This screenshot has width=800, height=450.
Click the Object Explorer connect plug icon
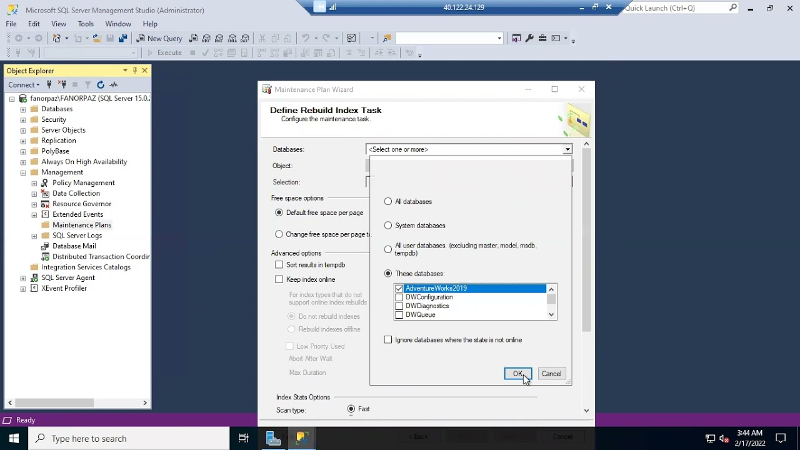click(x=49, y=84)
